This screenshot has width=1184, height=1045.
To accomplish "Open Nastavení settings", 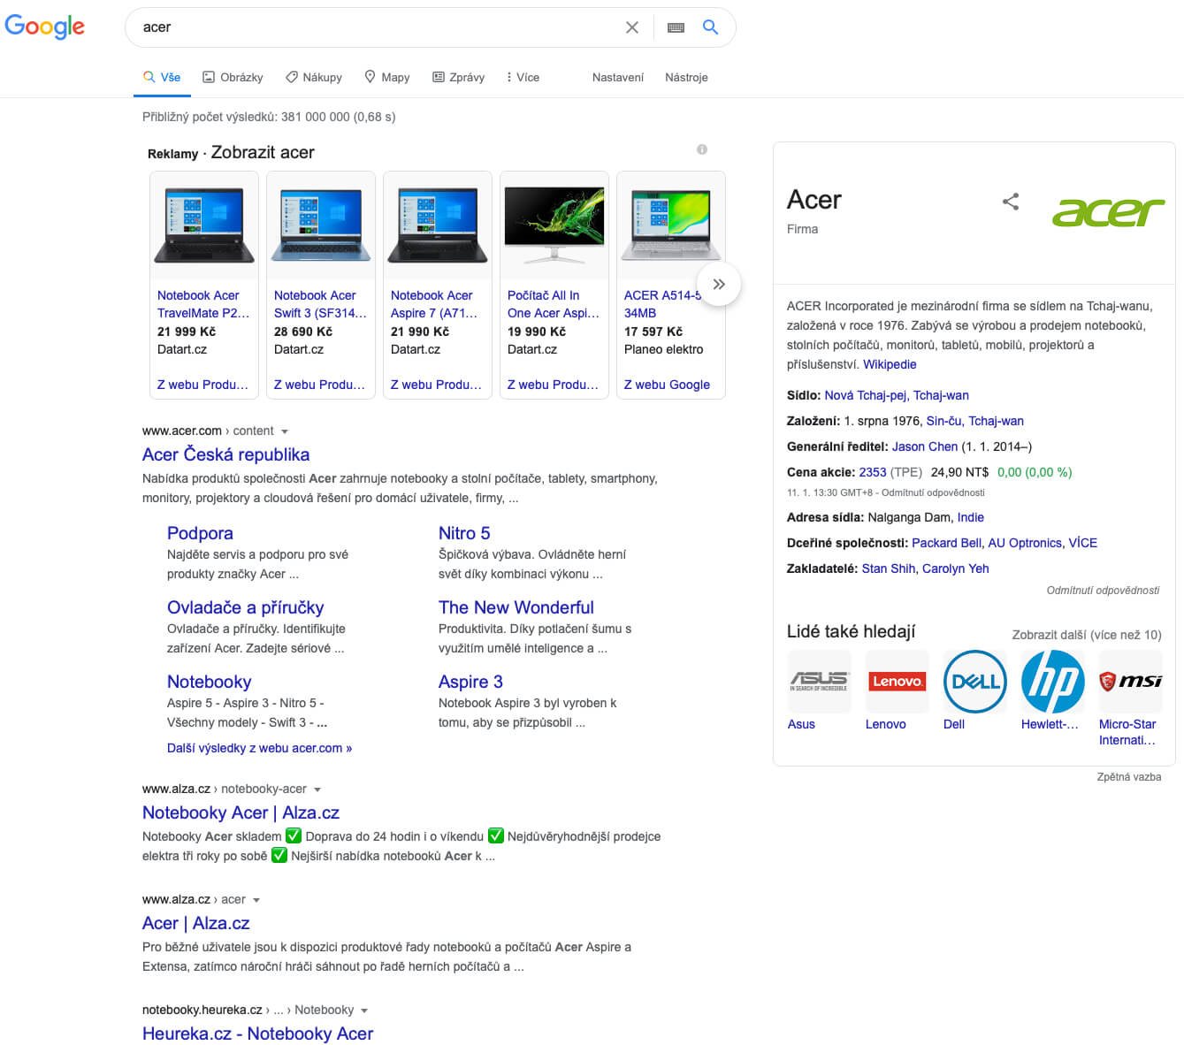I will [x=618, y=78].
